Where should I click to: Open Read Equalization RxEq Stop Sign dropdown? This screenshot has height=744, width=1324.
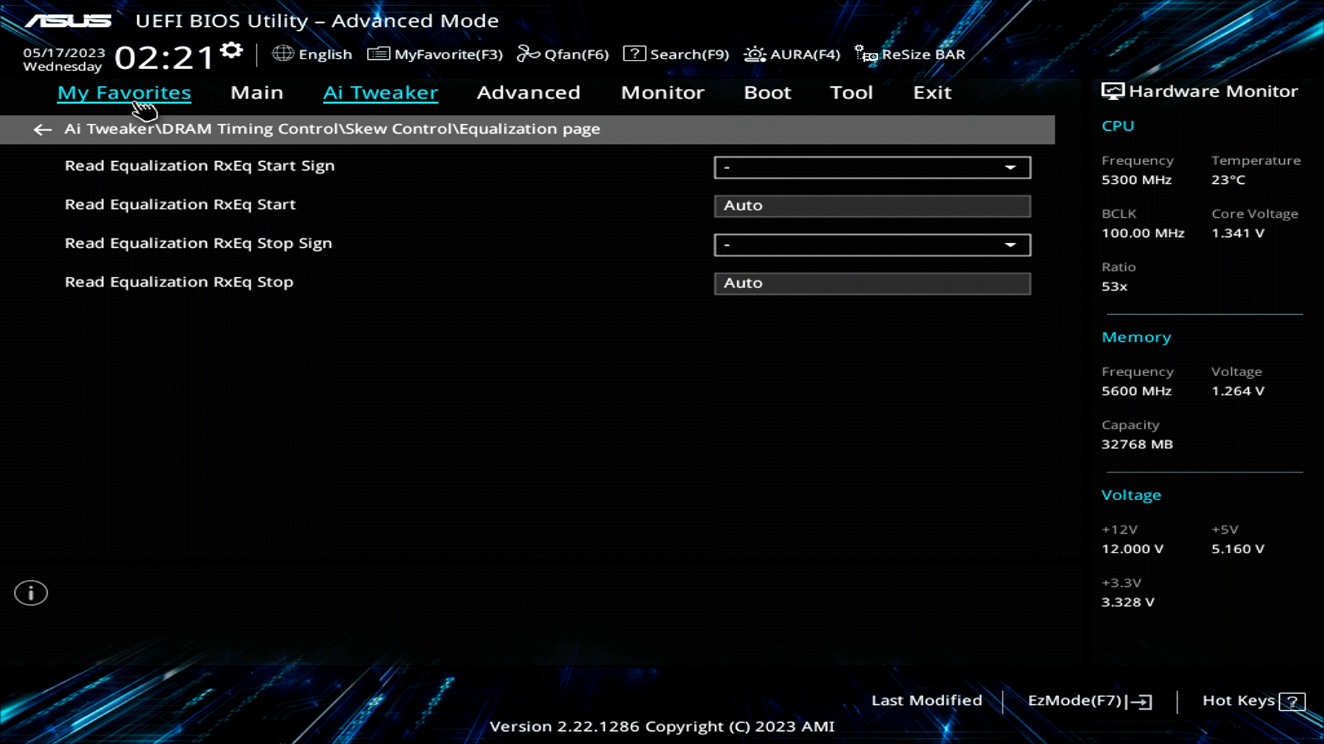coord(872,245)
